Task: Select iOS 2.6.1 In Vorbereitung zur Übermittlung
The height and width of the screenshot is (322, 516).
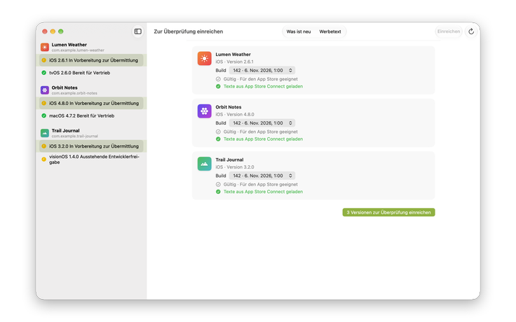Action: (91, 60)
